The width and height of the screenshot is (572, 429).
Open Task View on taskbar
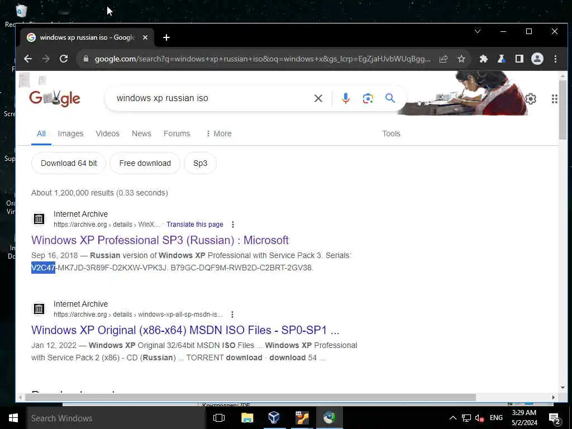[x=219, y=418]
